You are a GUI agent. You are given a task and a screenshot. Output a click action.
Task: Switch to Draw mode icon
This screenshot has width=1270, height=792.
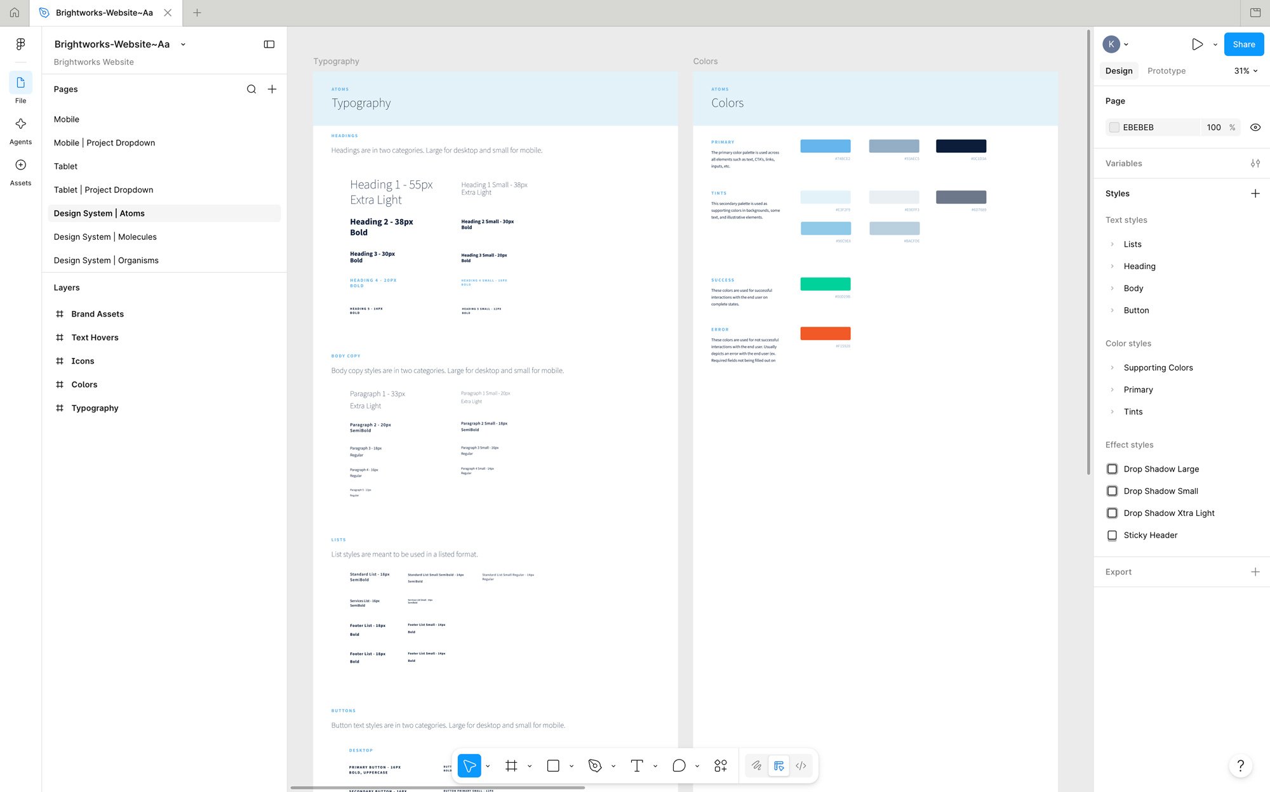[756, 766]
